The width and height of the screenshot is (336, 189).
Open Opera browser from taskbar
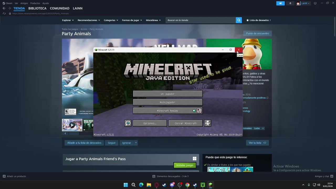tap(156, 185)
